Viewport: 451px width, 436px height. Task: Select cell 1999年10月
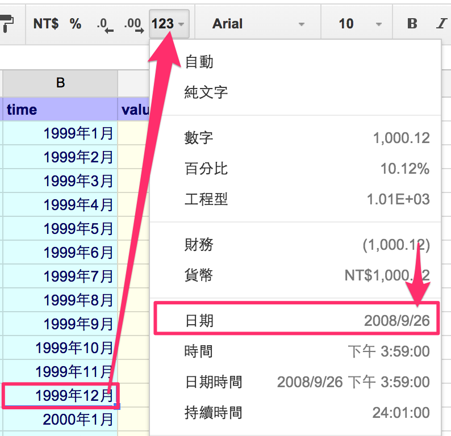pos(60,348)
